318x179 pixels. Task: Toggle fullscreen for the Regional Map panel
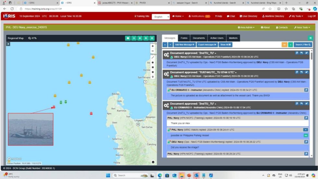pyautogui.click(x=152, y=38)
